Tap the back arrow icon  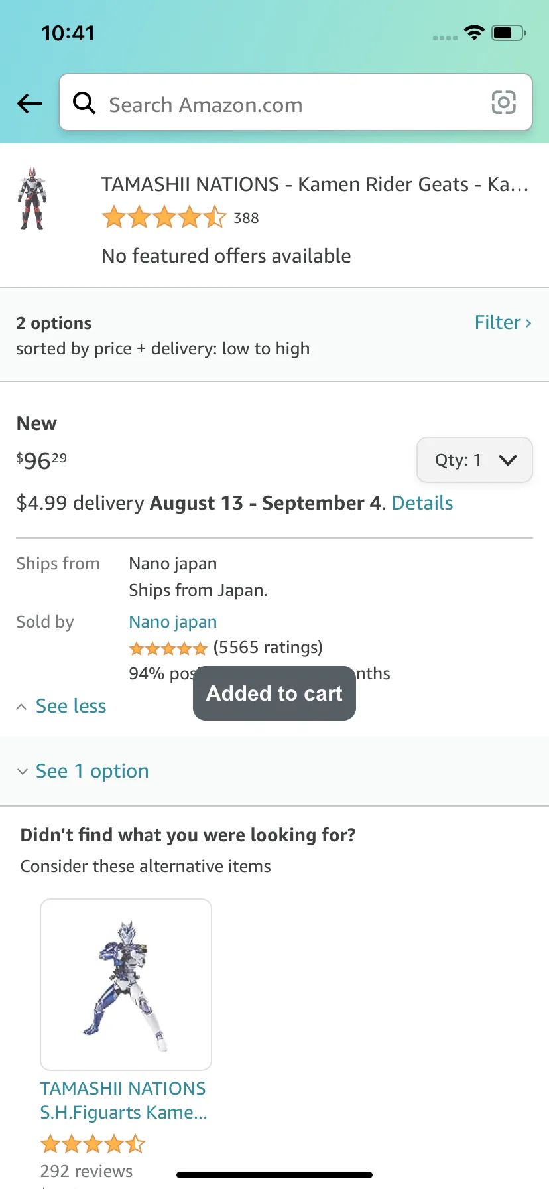(29, 104)
